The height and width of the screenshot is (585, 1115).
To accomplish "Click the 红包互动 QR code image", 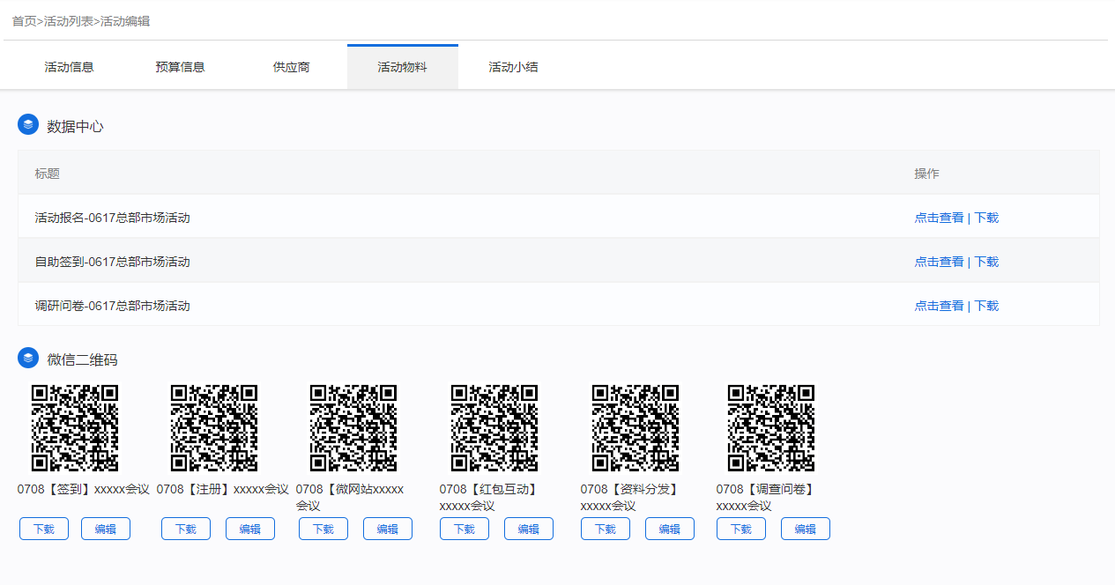I will (x=494, y=428).
